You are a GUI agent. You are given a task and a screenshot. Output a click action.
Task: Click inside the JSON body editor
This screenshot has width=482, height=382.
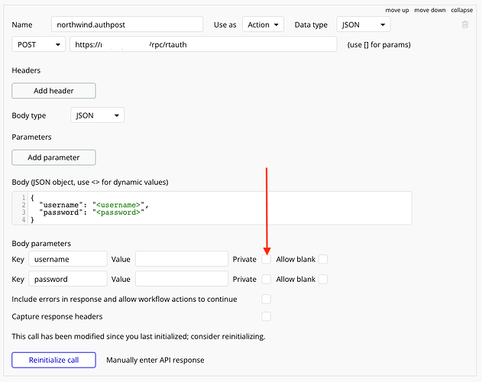tap(212, 209)
